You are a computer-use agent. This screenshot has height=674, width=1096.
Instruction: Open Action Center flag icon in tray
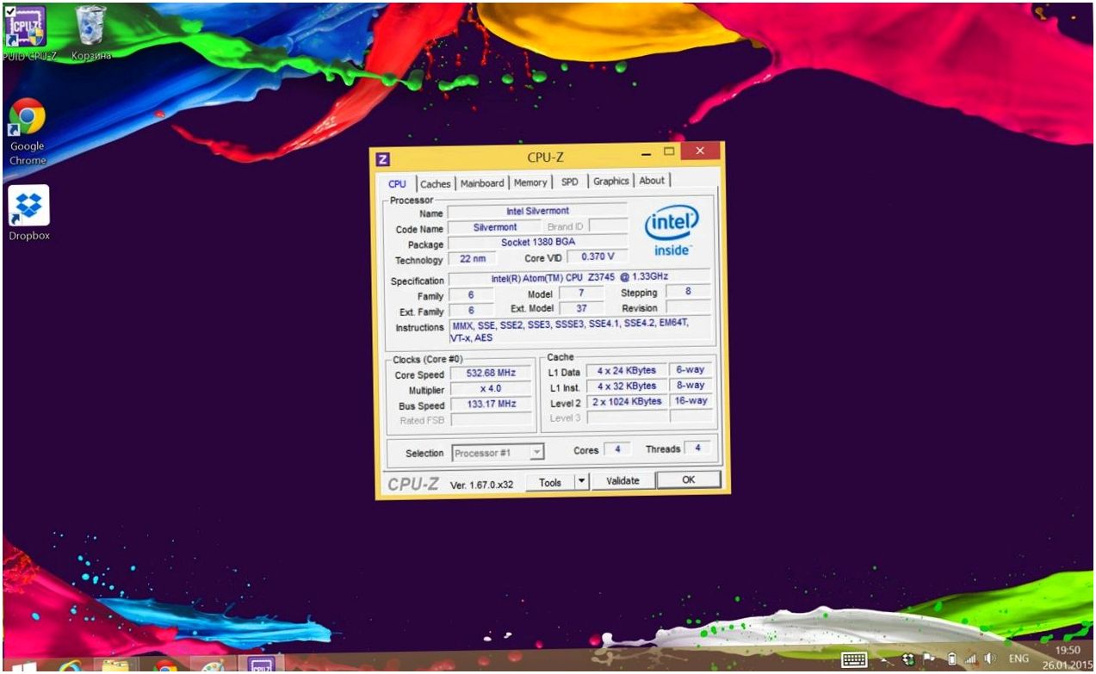[x=929, y=659]
